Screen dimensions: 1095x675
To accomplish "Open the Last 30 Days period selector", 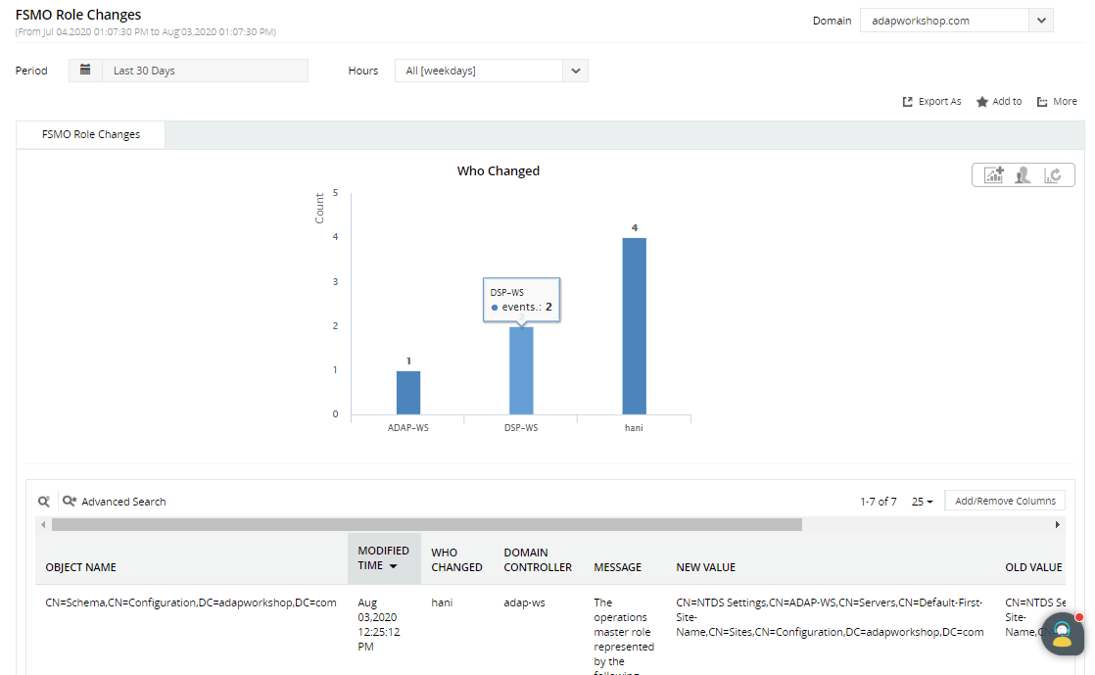I will (206, 71).
